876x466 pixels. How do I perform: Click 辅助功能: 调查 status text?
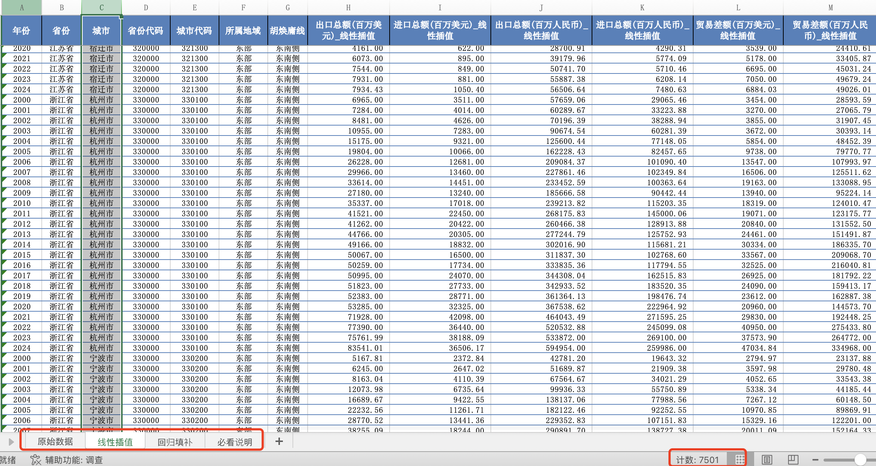[74, 460]
